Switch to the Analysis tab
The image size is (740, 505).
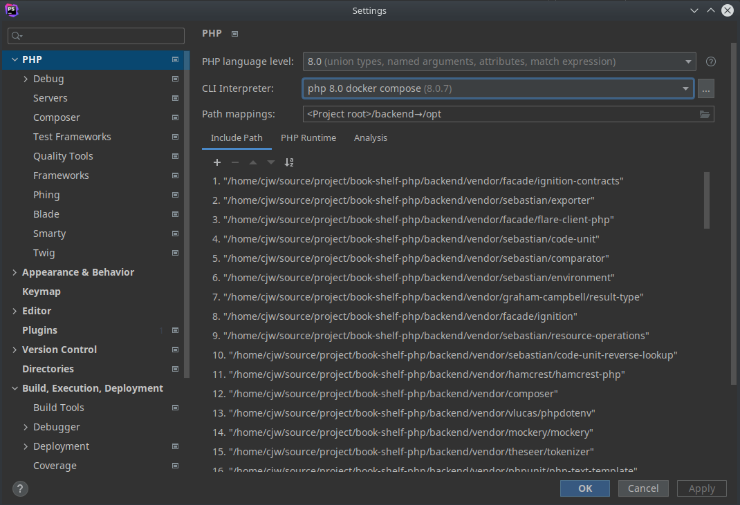pos(371,137)
